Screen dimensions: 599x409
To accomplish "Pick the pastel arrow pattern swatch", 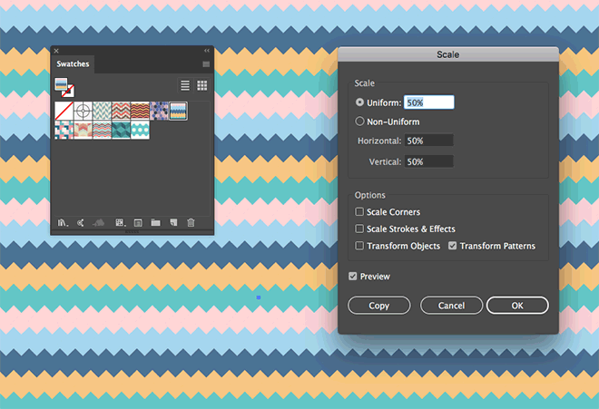I will tap(83, 131).
